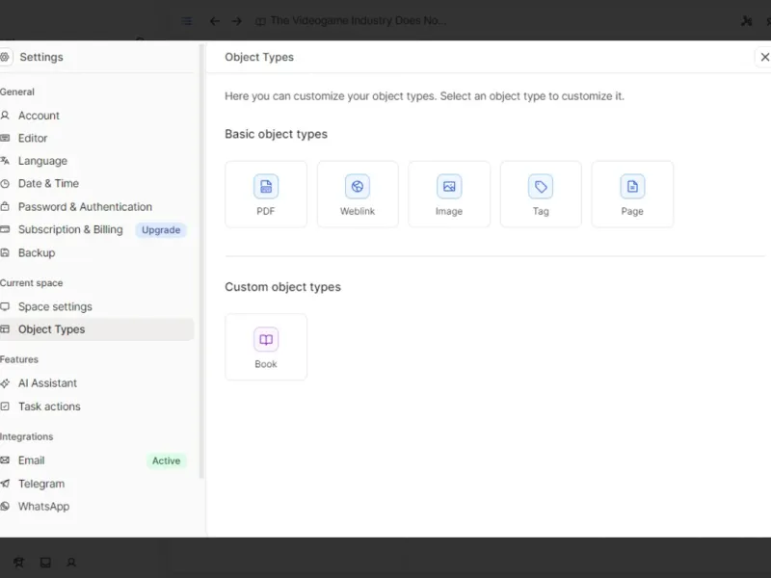Select Object Types in sidebar
The image size is (771, 578).
pyautogui.click(x=97, y=329)
